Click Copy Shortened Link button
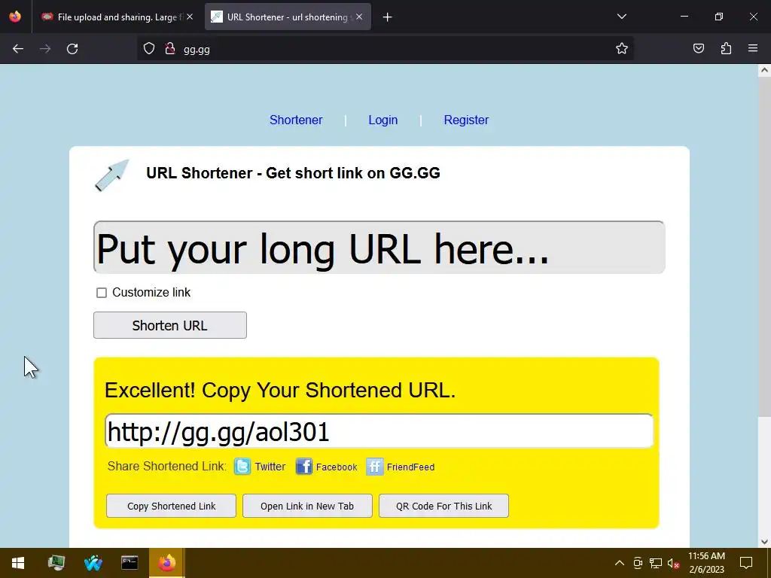This screenshot has height=578, width=771. 171,506
